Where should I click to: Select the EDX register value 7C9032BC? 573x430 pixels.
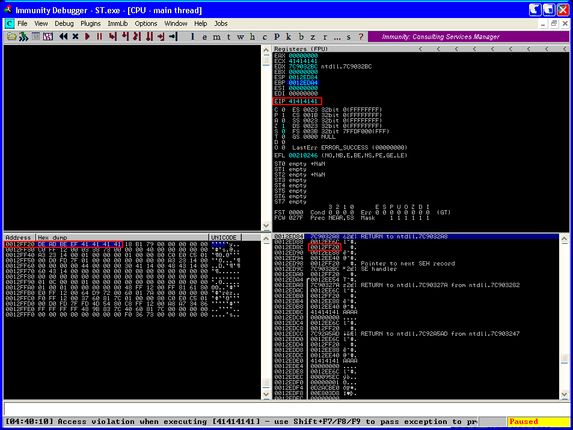click(x=303, y=67)
